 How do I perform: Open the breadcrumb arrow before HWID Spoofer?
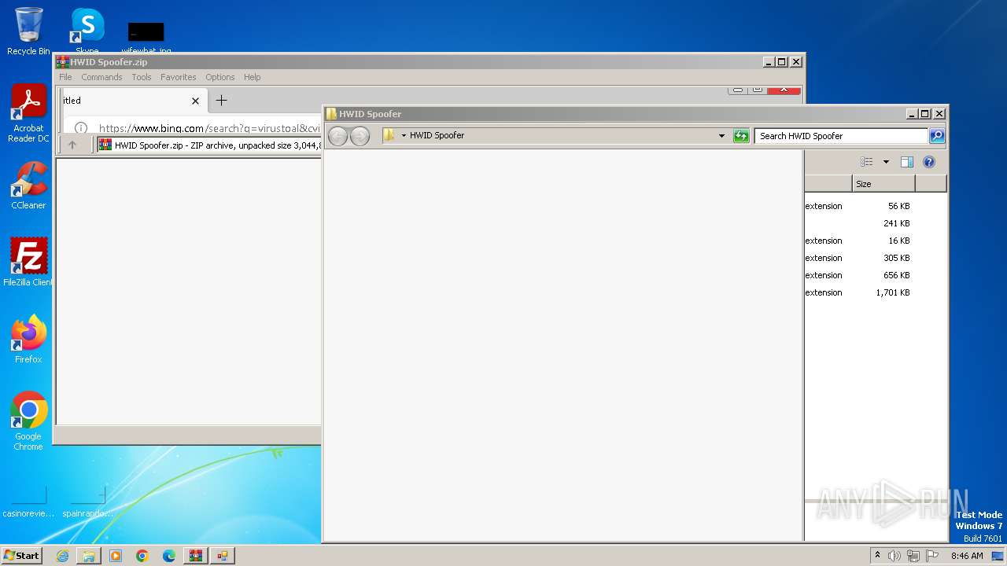(404, 135)
